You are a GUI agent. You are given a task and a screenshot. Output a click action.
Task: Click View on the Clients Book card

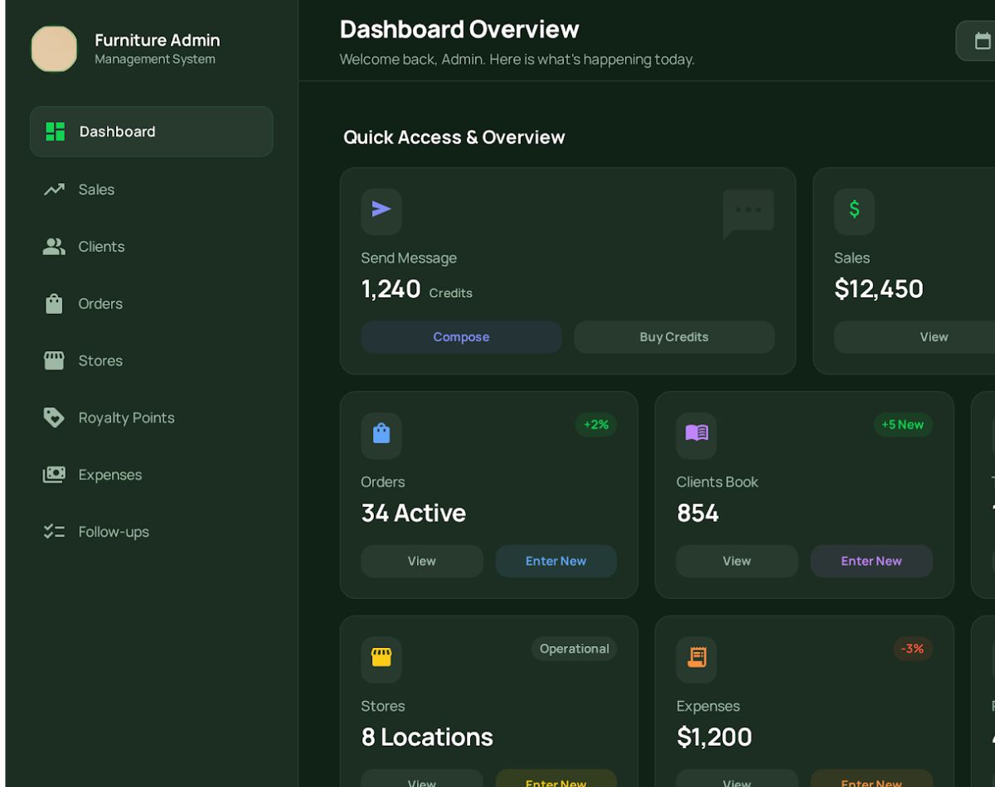coord(736,561)
